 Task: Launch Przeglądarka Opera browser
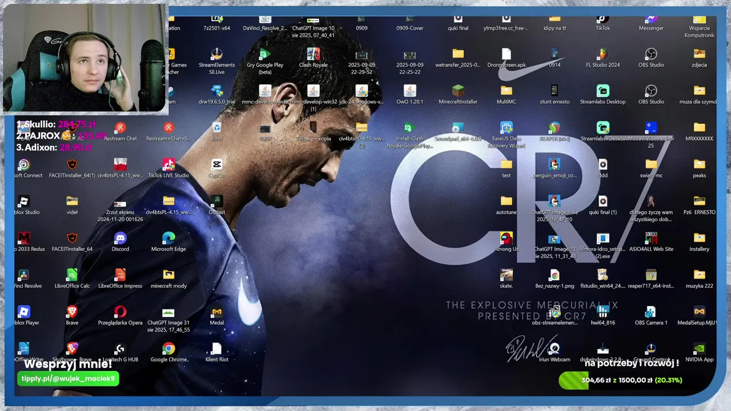[x=120, y=315]
